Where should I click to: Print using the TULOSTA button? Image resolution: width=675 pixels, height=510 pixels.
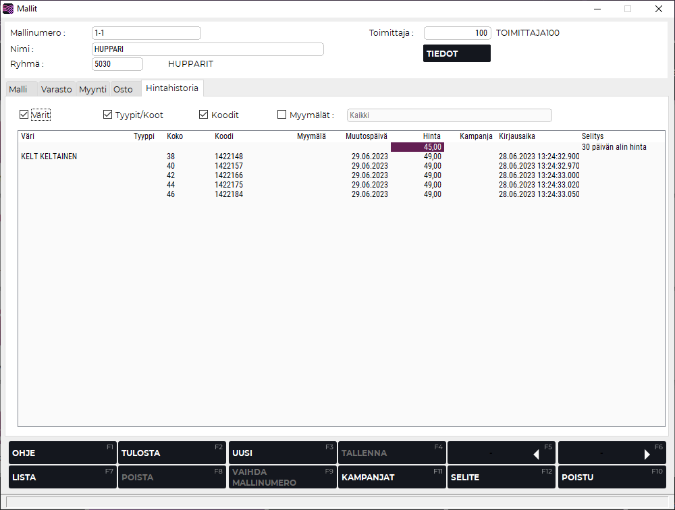click(171, 453)
